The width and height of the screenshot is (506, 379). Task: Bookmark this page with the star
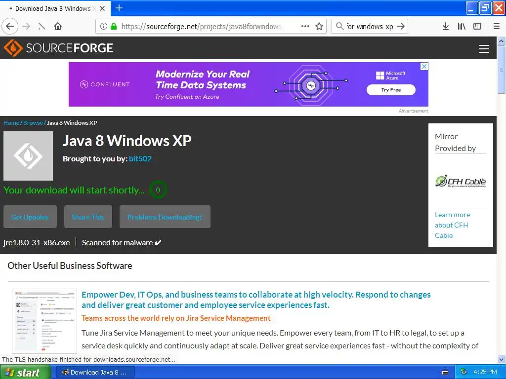(319, 26)
